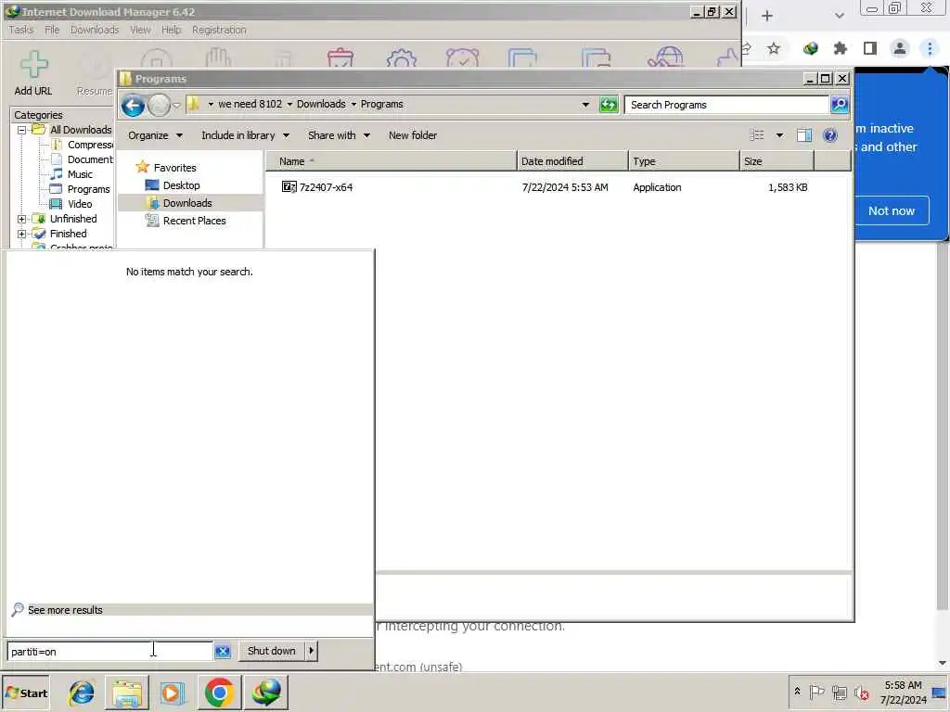Screen dimensions: 950x712
Task: Click the Explorer Back arrow button
Action: pos(133,106)
